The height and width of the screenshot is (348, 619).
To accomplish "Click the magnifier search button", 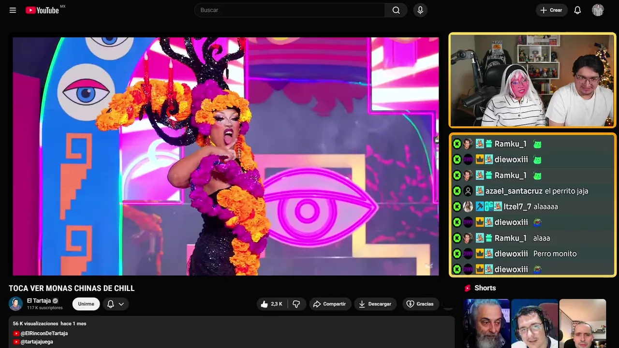I will pyautogui.click(x=396, y=10).
